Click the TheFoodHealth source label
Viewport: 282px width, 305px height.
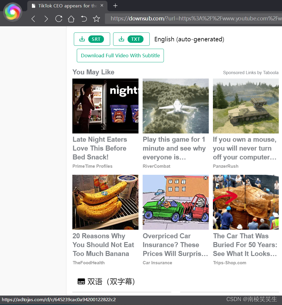coord(89,262)
